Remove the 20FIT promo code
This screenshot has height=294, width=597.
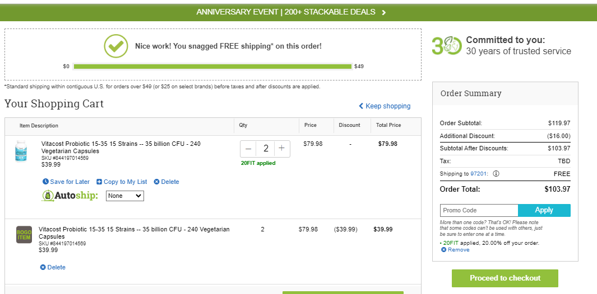pyautogui.click(x=455, y=249)
